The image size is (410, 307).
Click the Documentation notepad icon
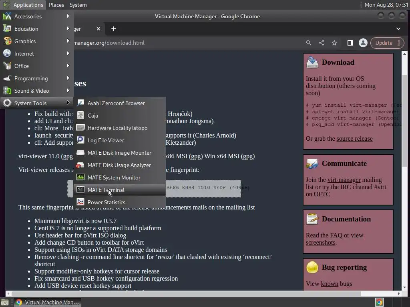312,219
